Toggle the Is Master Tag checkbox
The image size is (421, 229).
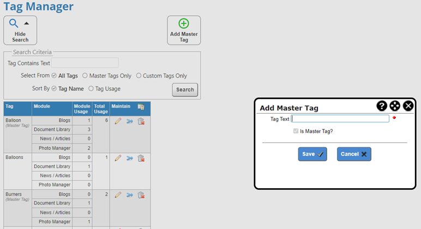pyautogui.click(x=296, y=131)
